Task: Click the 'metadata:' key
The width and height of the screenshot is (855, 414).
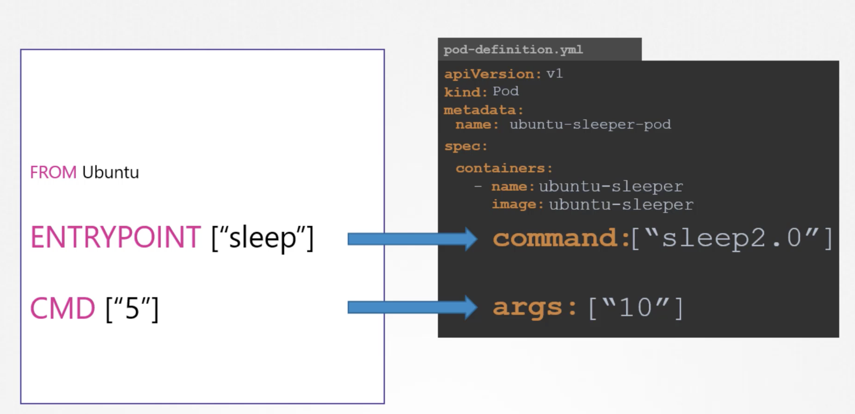Action: [483, 110]
